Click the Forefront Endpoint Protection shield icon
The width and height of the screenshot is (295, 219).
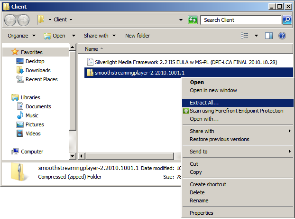pos(186,111)
